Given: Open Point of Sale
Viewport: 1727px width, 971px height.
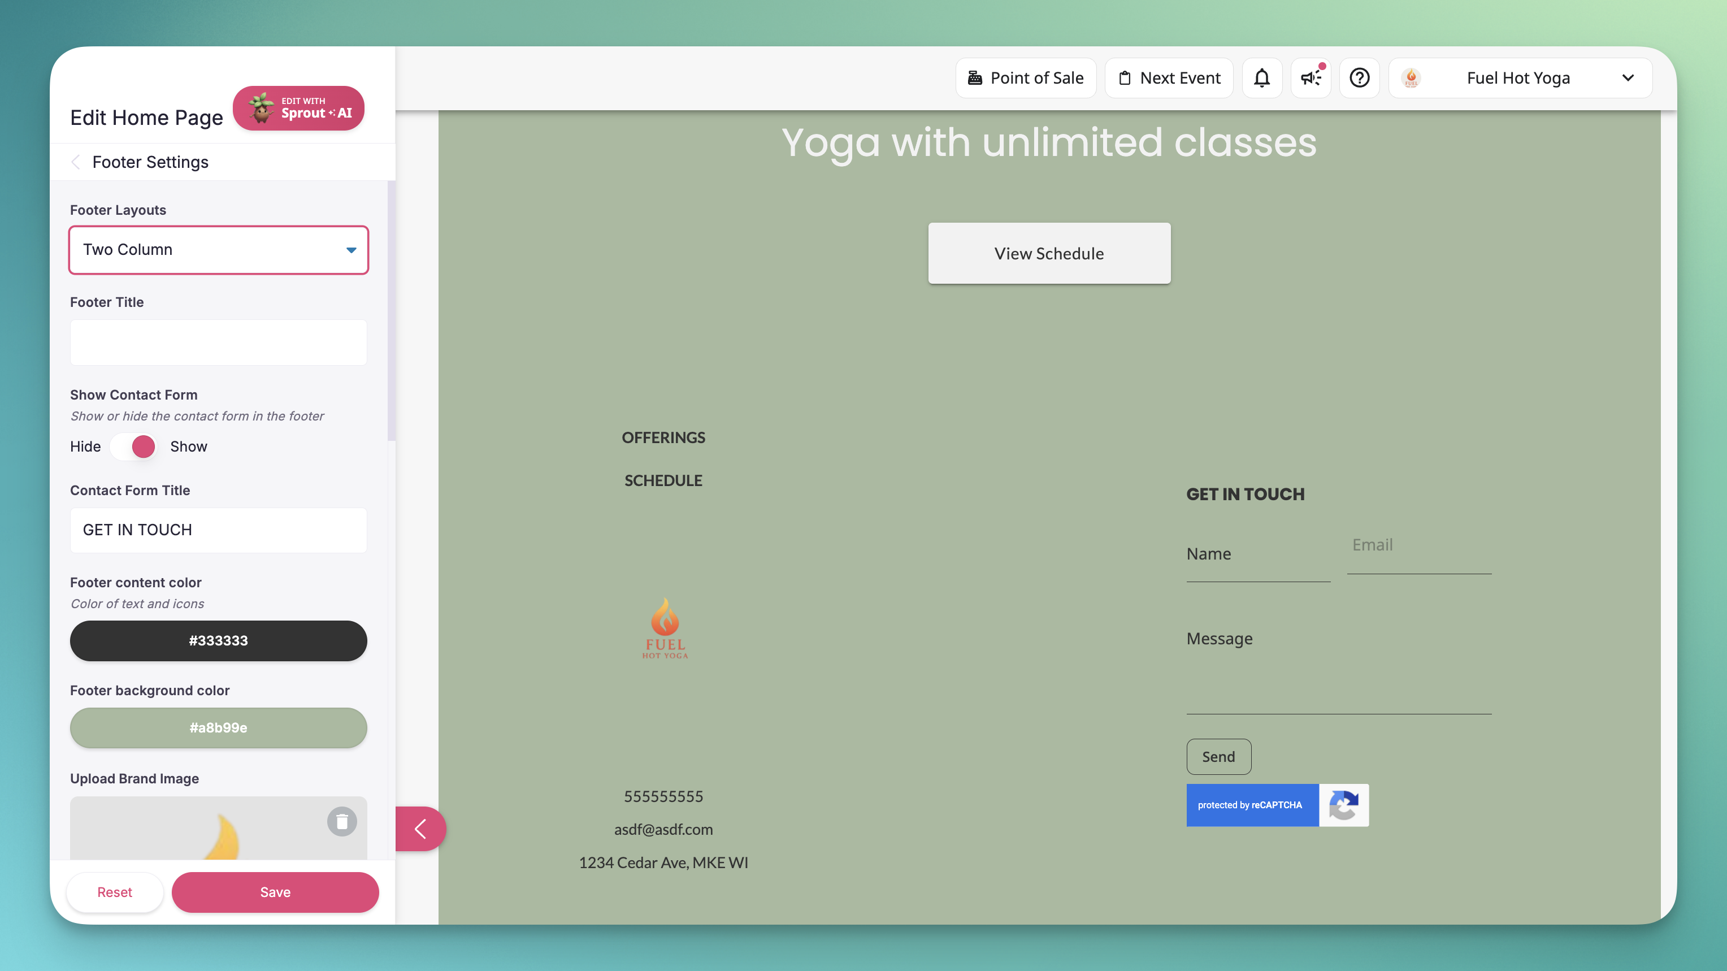Looking at the screenshot, I should [1026, 78].
